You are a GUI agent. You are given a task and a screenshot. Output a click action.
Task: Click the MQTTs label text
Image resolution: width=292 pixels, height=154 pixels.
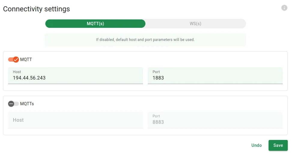(x=27, y=104)
